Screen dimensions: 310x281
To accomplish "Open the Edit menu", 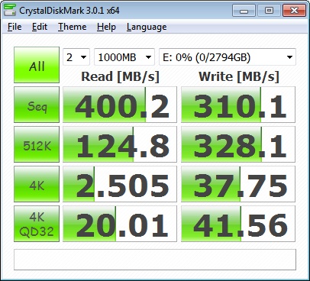I will click(40, 27).
